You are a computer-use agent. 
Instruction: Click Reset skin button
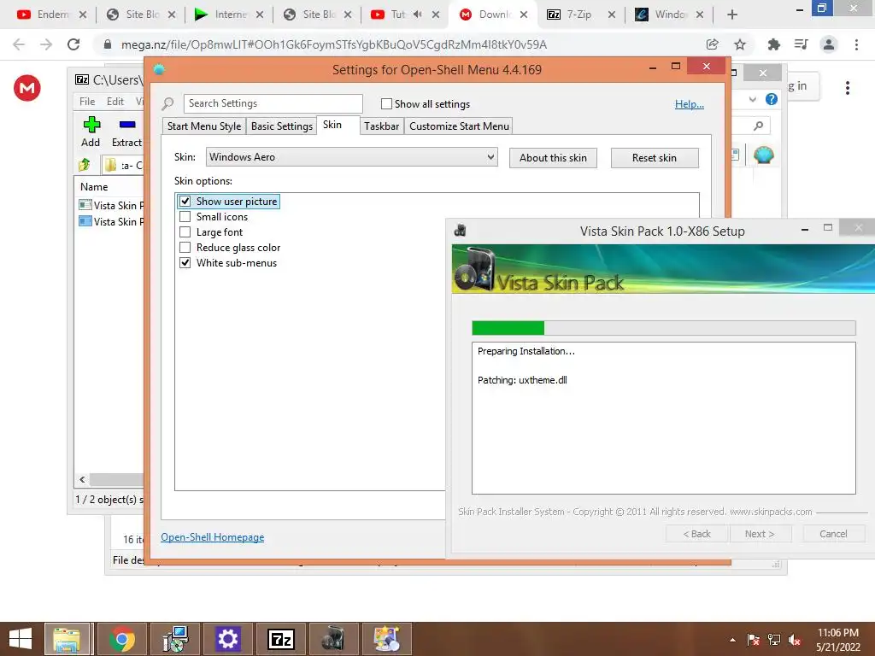click(655, 158)
